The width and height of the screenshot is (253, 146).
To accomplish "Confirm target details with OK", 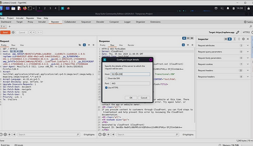I will (x=131, y=98).
